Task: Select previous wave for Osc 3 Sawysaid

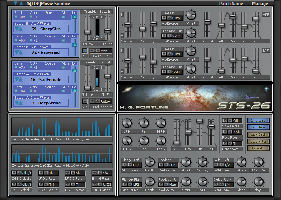Action: 17,52
